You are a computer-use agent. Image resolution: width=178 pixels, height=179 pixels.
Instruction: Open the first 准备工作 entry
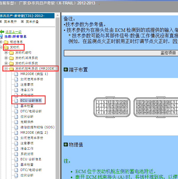tap(27, 90)
